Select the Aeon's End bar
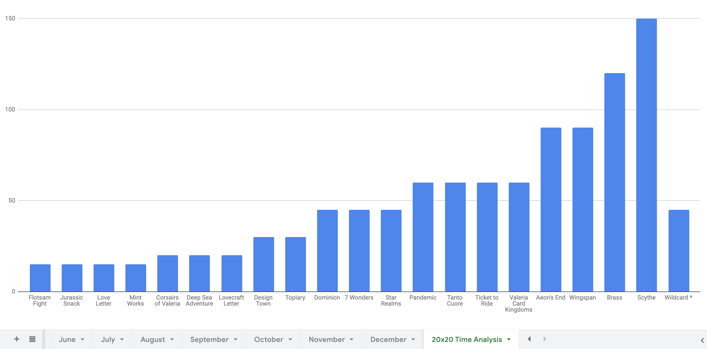 551,209
